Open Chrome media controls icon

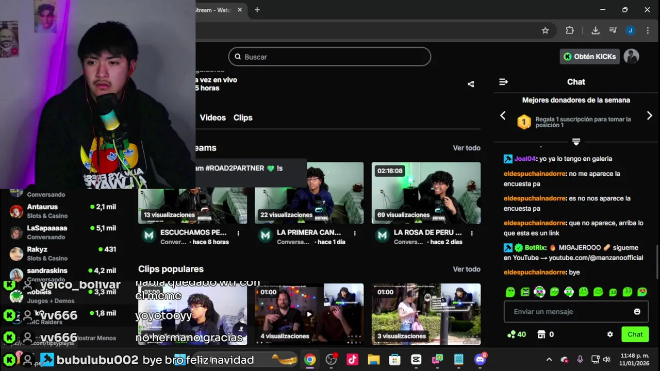tap(613, 30)
